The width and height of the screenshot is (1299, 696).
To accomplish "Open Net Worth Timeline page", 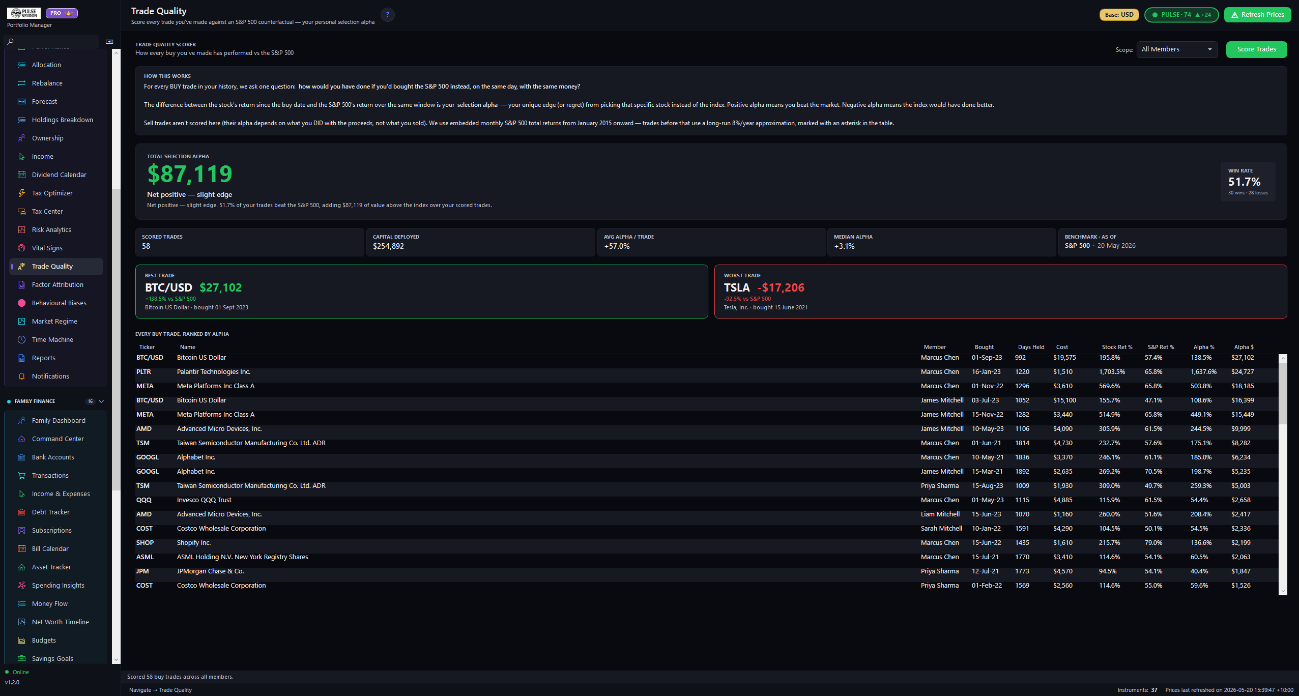I will click(x=56, y=622).
